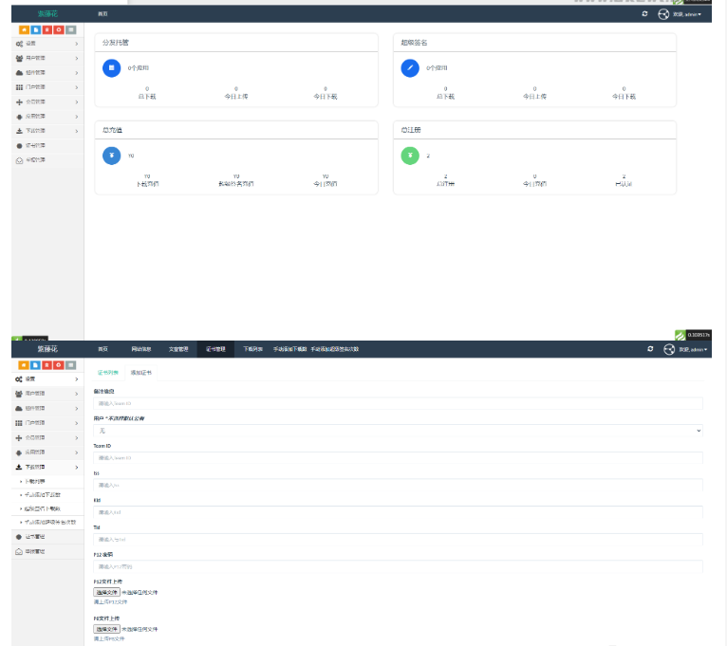Click orange home shortcut button above dashboard sidebar

tap(24, 30)
